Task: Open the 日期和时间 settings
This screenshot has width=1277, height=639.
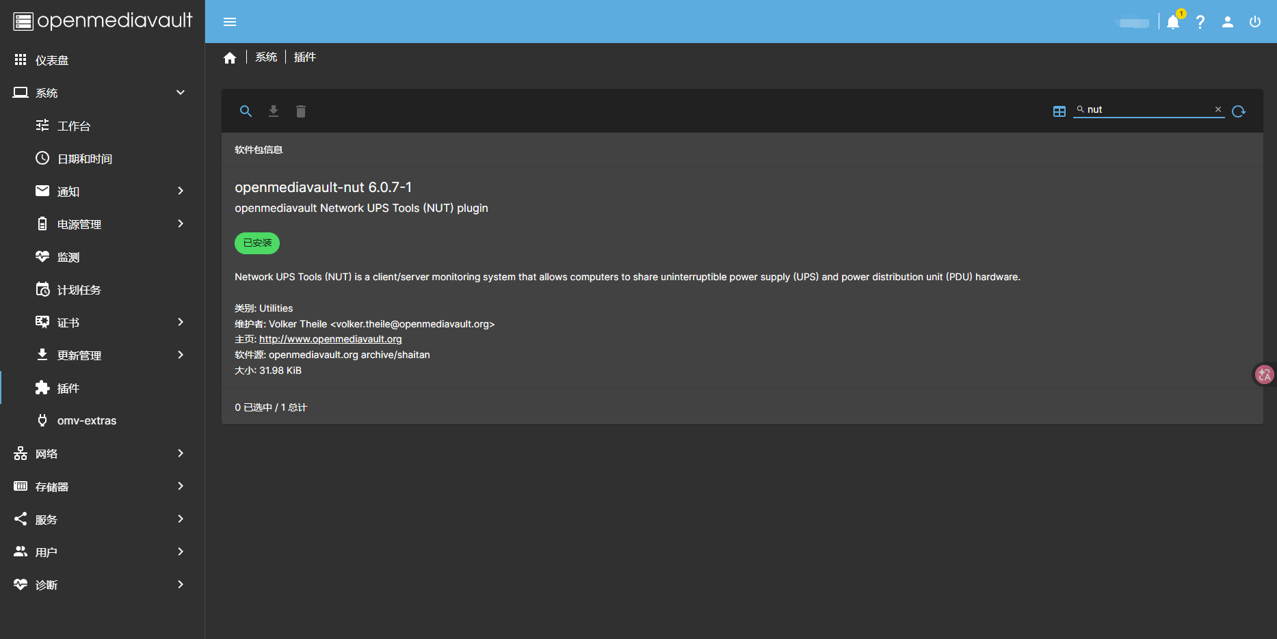Action: 103,159
